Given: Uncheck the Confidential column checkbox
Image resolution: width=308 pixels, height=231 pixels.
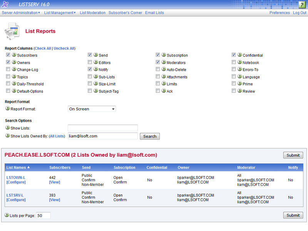Looking at the screenshot, I should point(234,55).
